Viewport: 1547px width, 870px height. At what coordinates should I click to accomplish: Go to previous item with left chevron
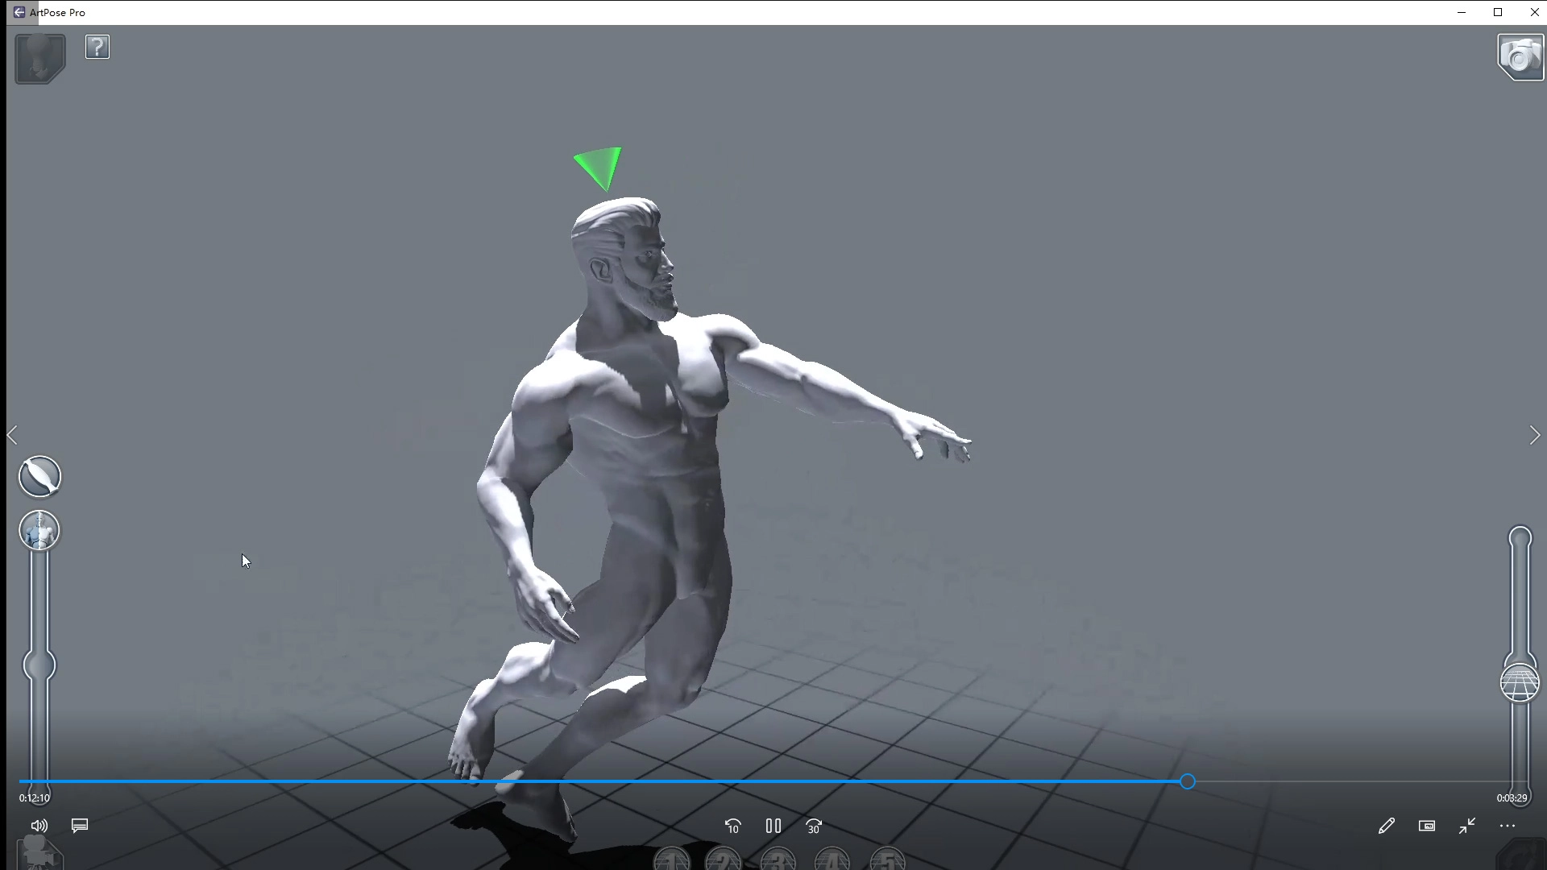pos(12,436)
